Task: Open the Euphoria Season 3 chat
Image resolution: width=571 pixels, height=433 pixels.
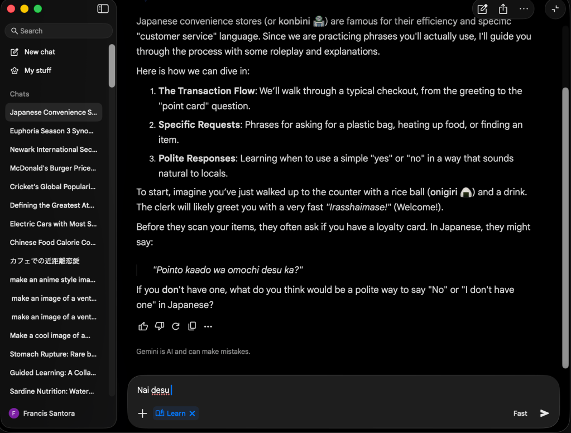Action: (x=52, y=131)
